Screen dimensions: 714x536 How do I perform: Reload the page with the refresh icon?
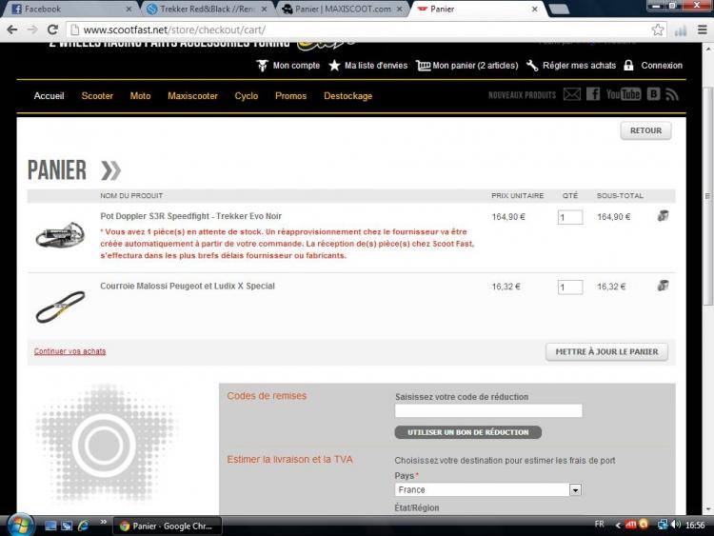point(52,30)
